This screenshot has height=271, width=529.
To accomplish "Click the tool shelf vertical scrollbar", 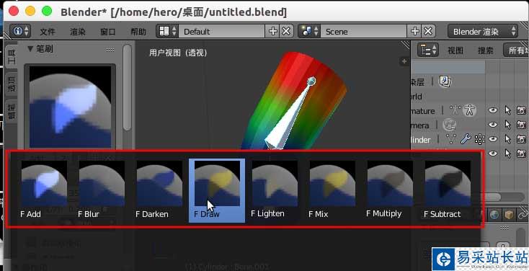I will pyautogui.click(x=127, y=88).
